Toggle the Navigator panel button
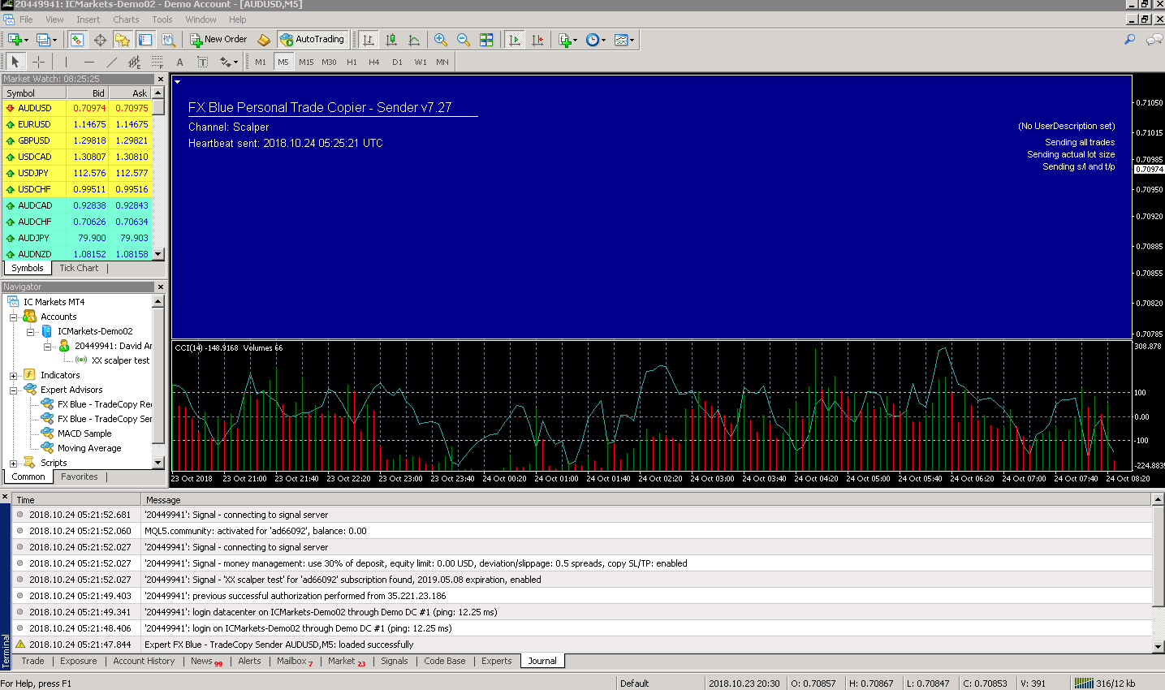1165x690 pixels. tap(123, 39)
